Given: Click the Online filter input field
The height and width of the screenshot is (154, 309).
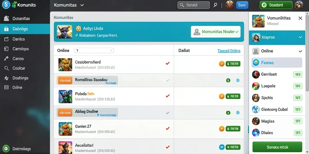Looking at the screenshot, I should pyautogui.click(x=94, y=51).
